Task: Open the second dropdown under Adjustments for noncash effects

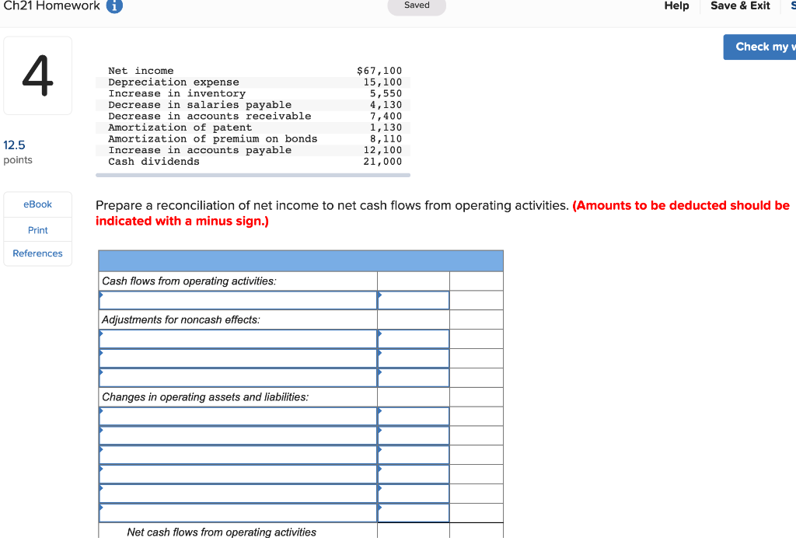Action: tap(238, 358)
